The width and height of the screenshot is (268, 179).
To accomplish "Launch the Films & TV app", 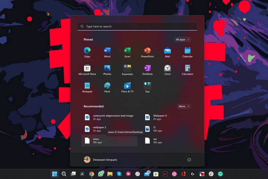I will pos(127,87).
